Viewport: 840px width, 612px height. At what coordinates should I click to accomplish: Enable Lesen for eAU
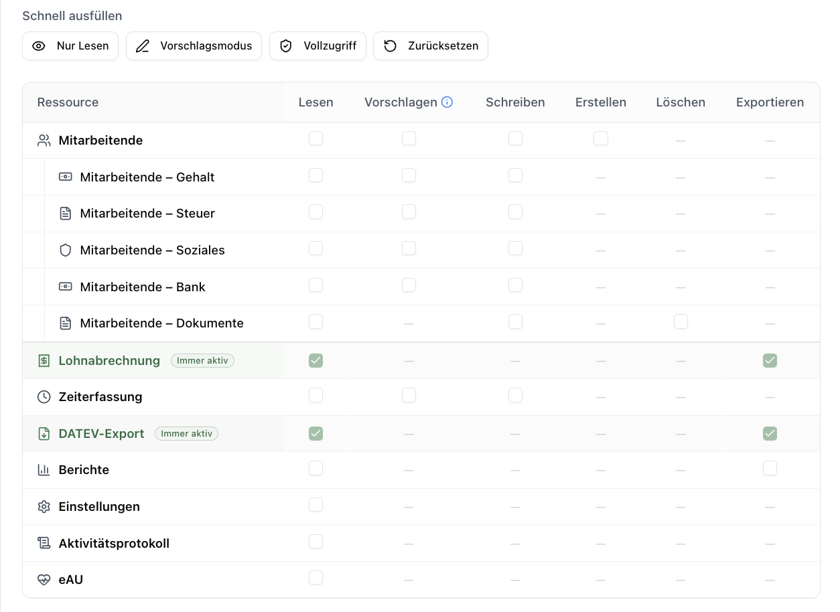[316, 578]
